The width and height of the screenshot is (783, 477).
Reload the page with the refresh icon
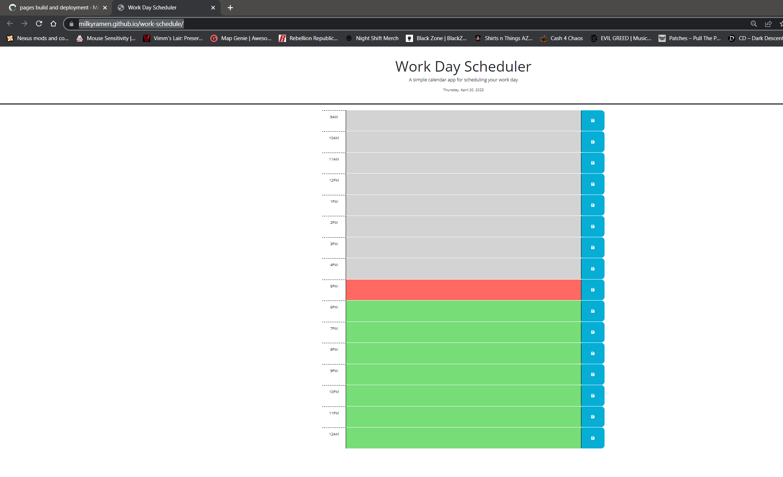click(x=39, y=24)
